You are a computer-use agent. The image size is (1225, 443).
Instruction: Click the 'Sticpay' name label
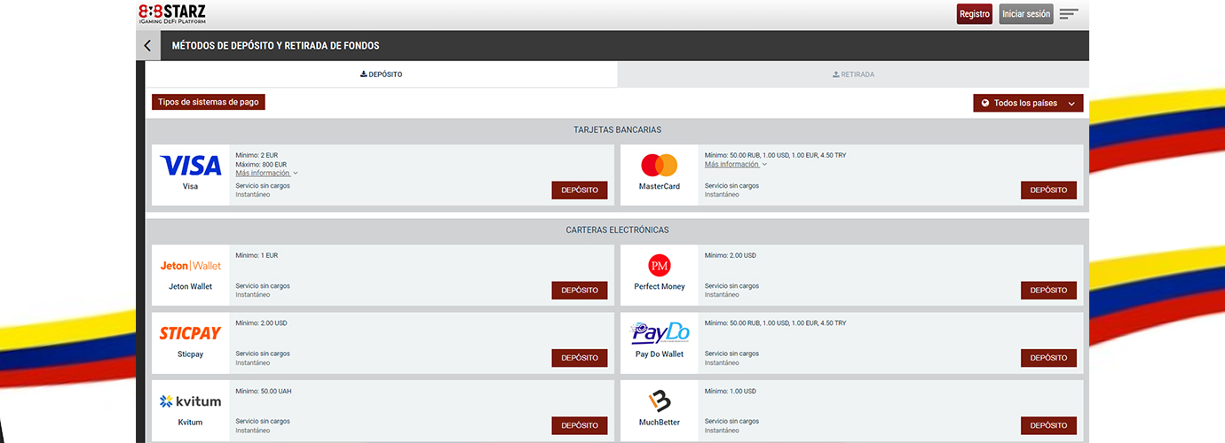[190, 354]
